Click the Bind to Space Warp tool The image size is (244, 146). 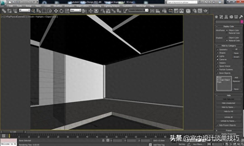click(x=15, y=11)
